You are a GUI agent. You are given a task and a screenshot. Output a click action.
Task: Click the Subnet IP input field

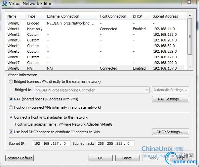pos(51,143)
